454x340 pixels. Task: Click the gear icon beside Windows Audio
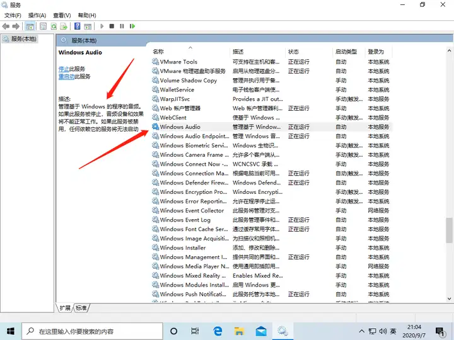pyautogui.click(x=156, y=127)
